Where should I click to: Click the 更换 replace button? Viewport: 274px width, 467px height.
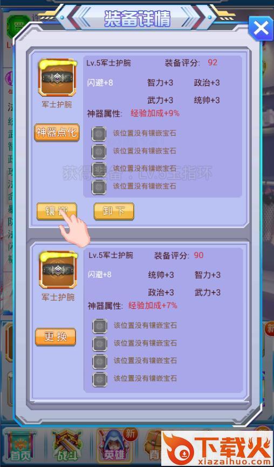[56, 337]
